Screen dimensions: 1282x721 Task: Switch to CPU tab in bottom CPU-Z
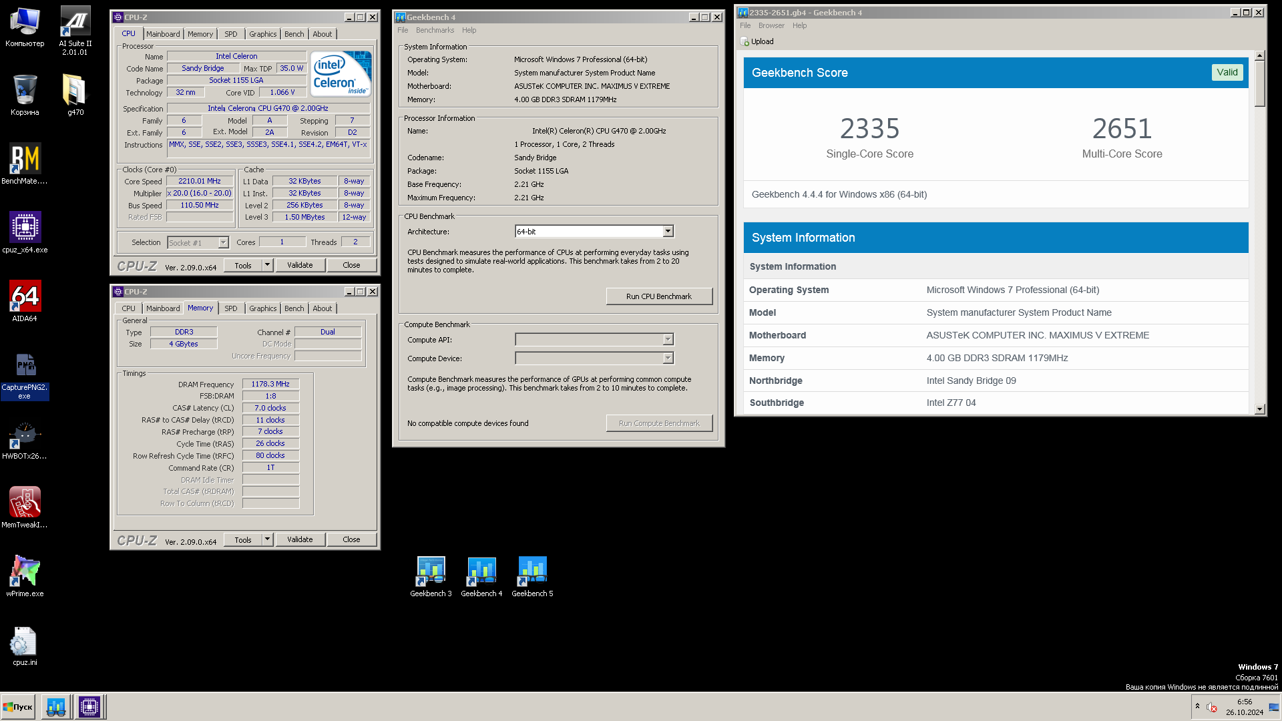[128, 308]
